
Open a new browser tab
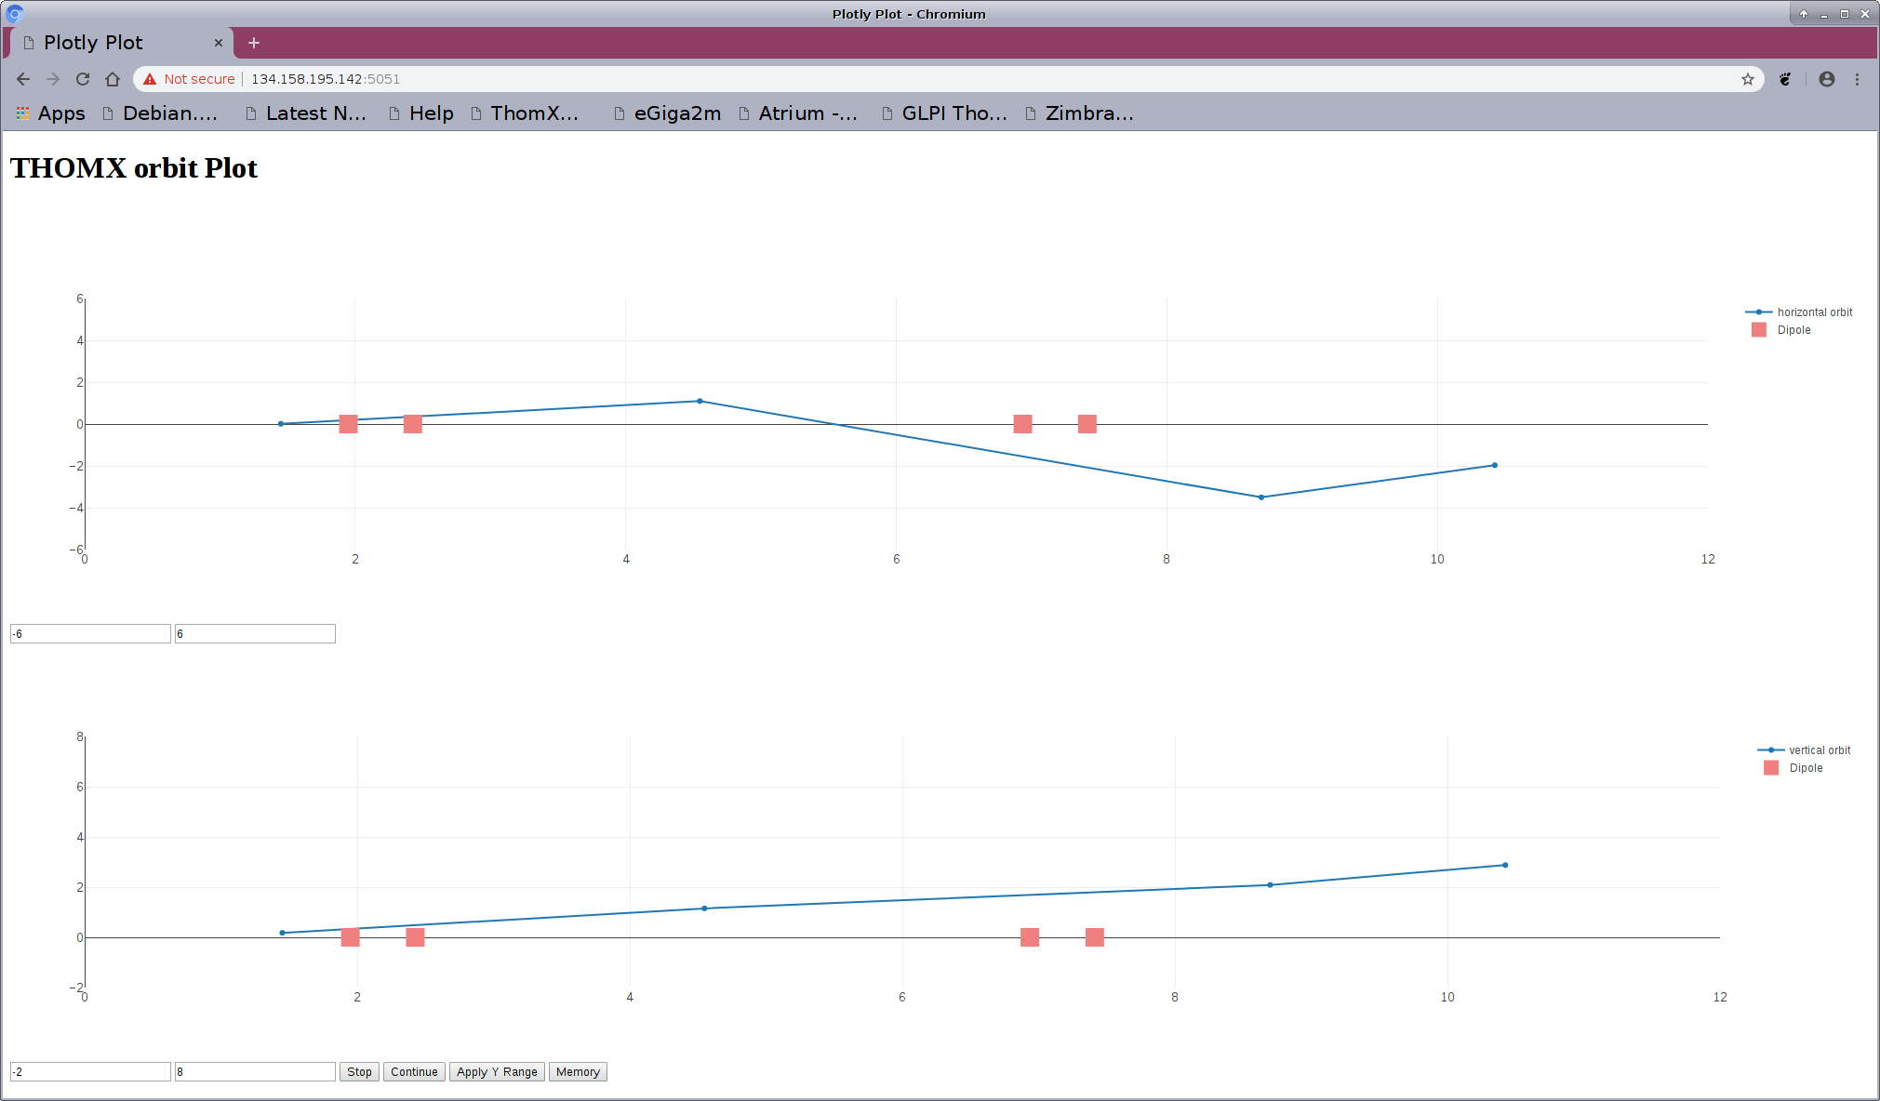254,43
